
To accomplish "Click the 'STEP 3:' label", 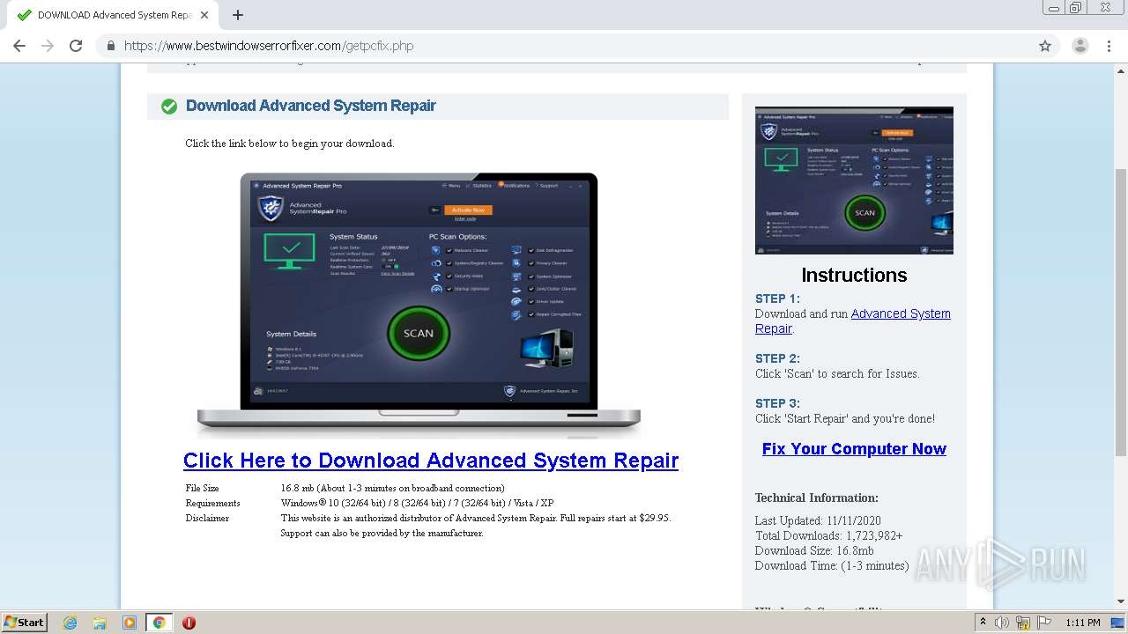I will [x=777, y=403].
